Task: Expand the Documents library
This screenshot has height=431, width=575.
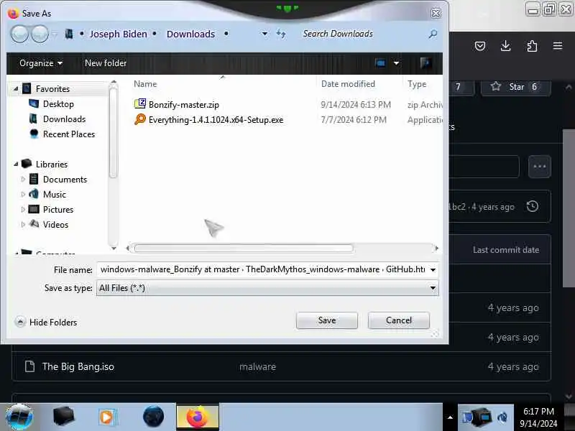Action: 23,179
